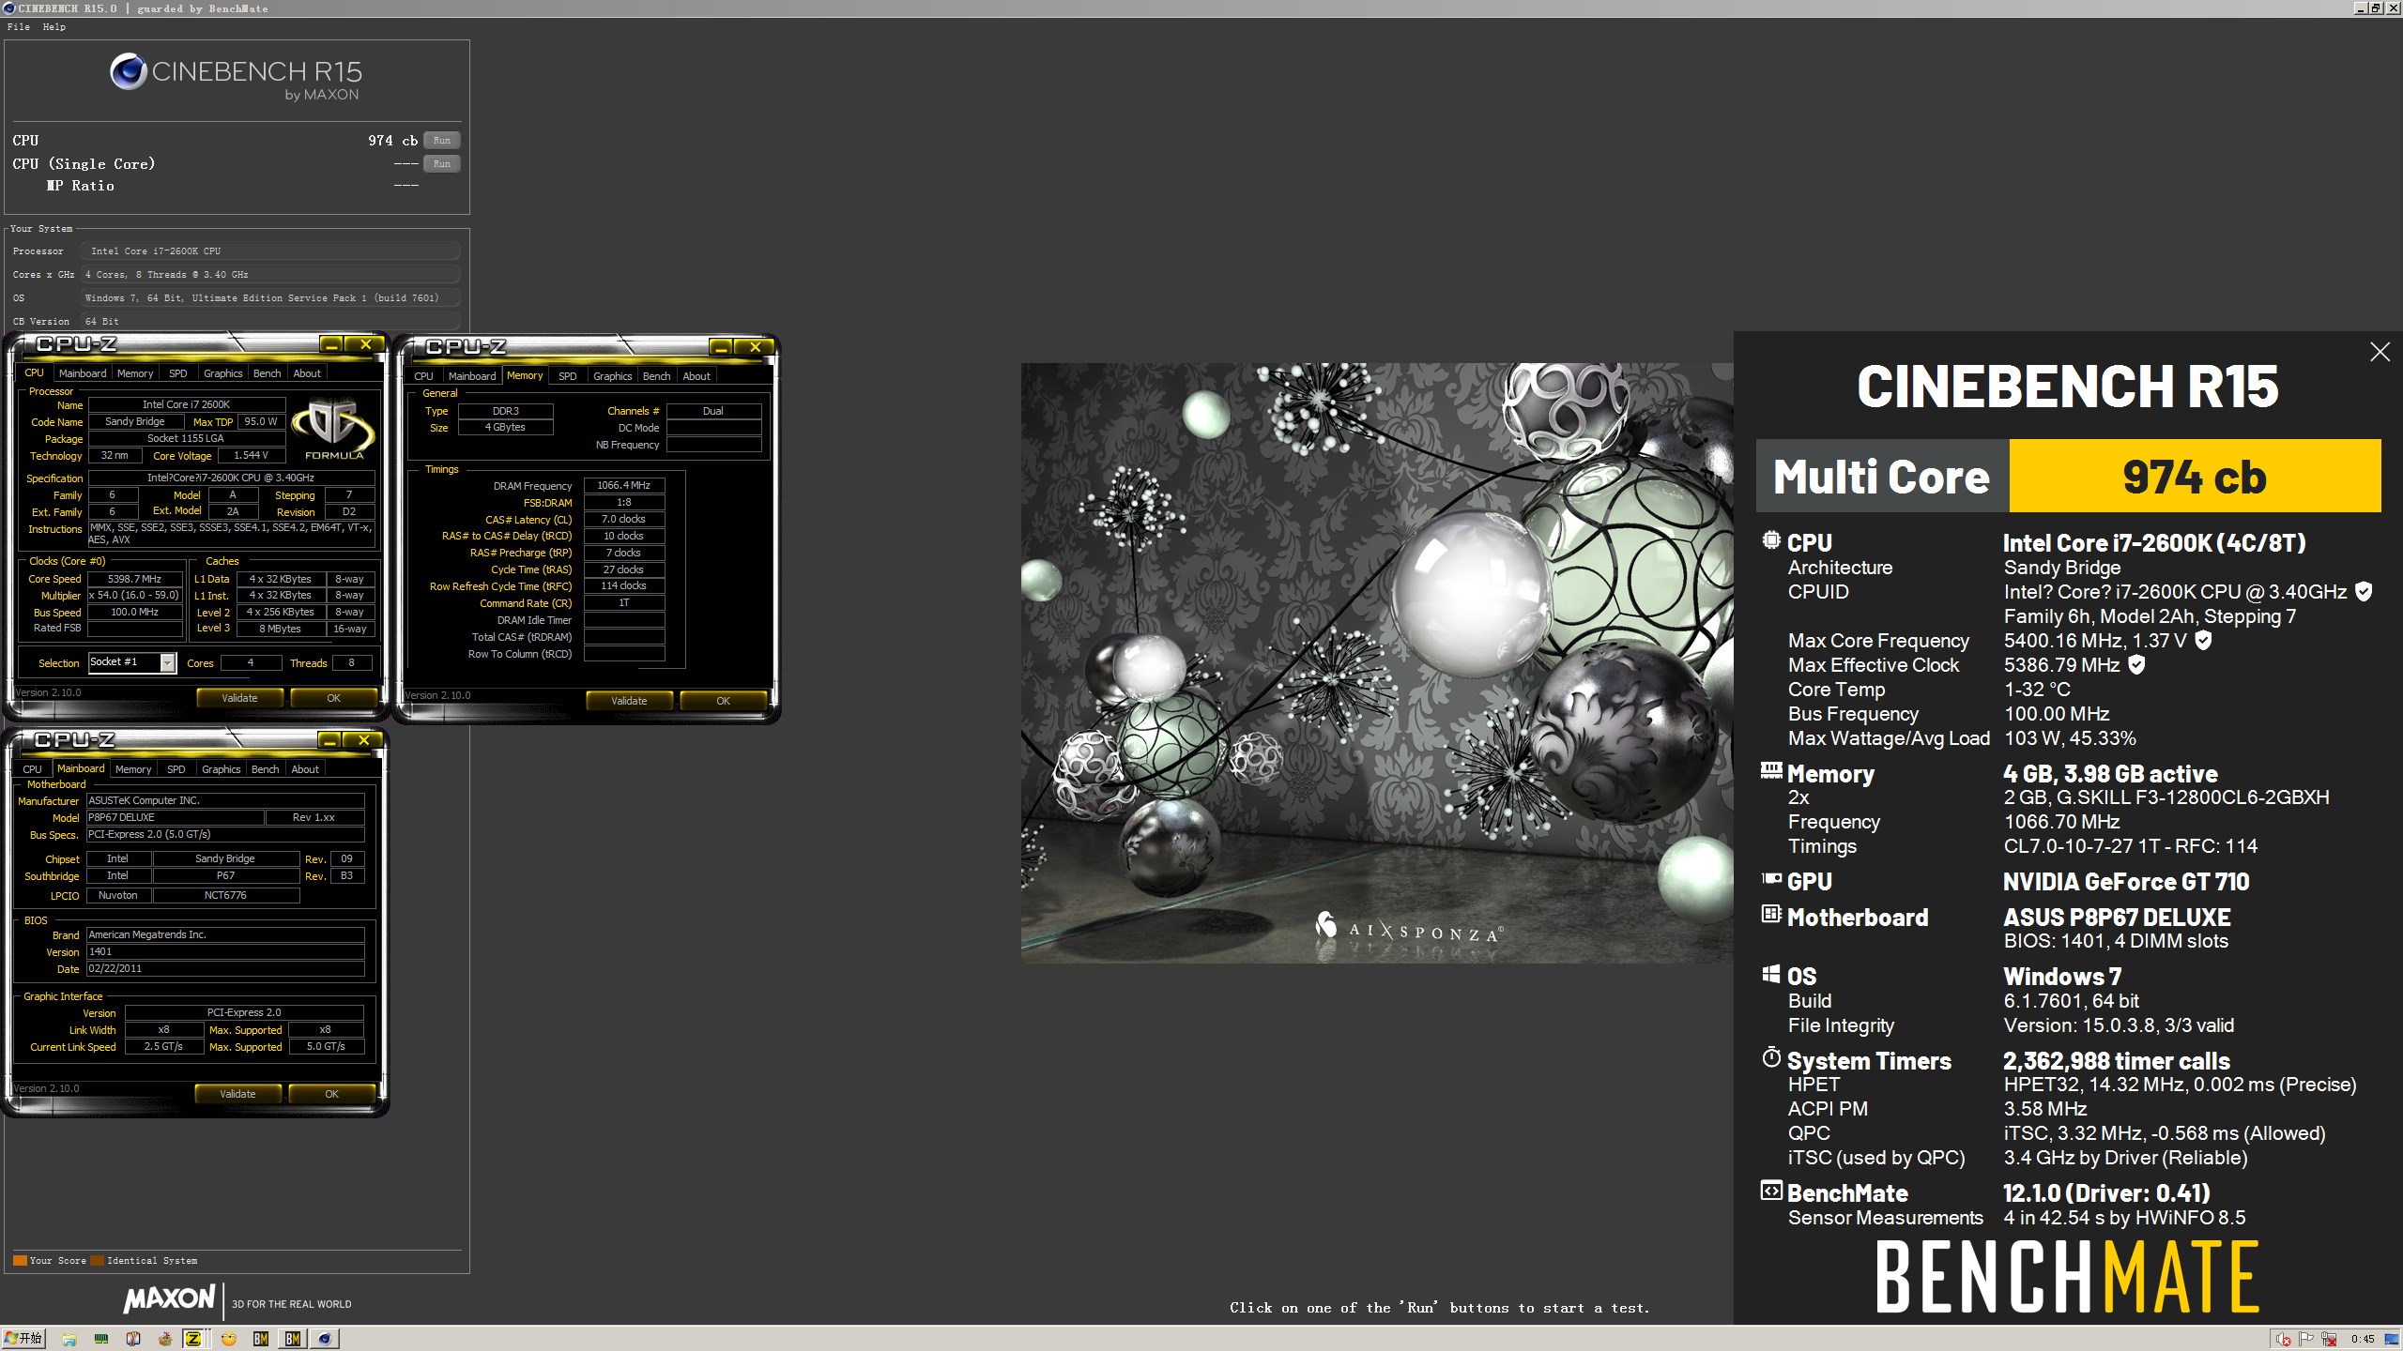Click Run button for CPU Single Core test
The width and height of the screenshot is (2403, 1351).
point(441,164)
